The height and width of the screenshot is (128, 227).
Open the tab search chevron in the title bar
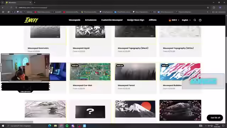coord(2,2)
